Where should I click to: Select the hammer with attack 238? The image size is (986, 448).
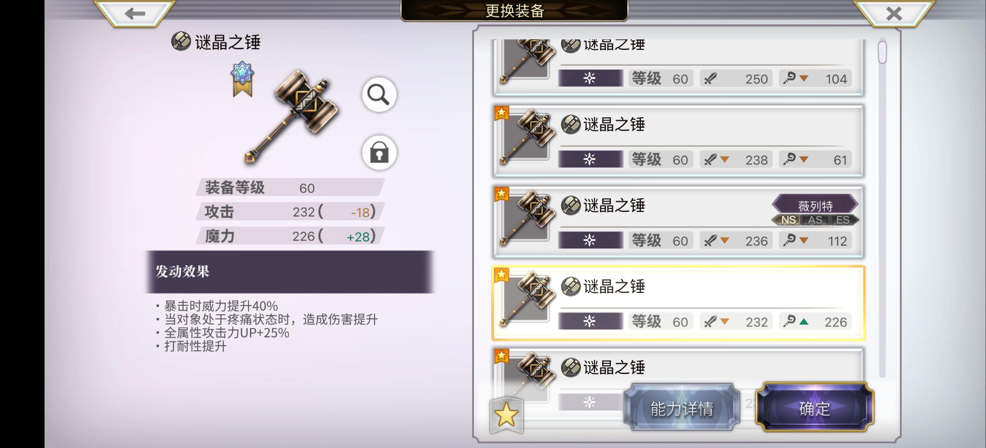click(x=678, y=141)
